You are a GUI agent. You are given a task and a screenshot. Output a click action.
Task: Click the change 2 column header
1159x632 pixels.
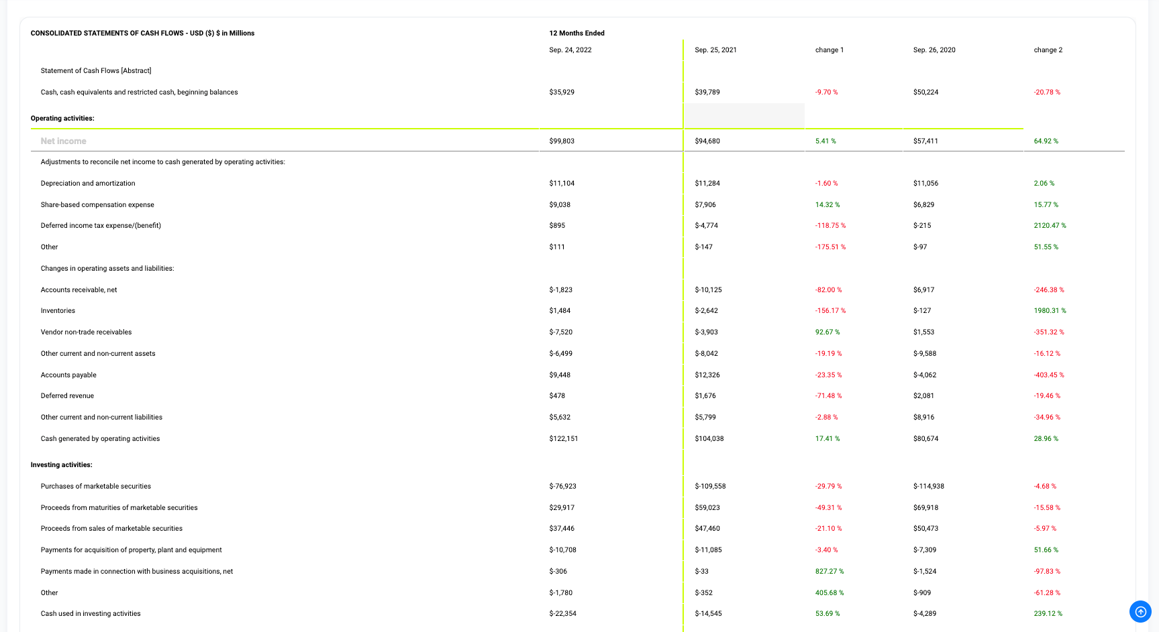pos(1048,50)
